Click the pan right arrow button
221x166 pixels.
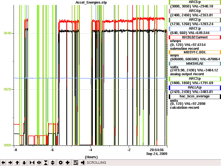10,163
